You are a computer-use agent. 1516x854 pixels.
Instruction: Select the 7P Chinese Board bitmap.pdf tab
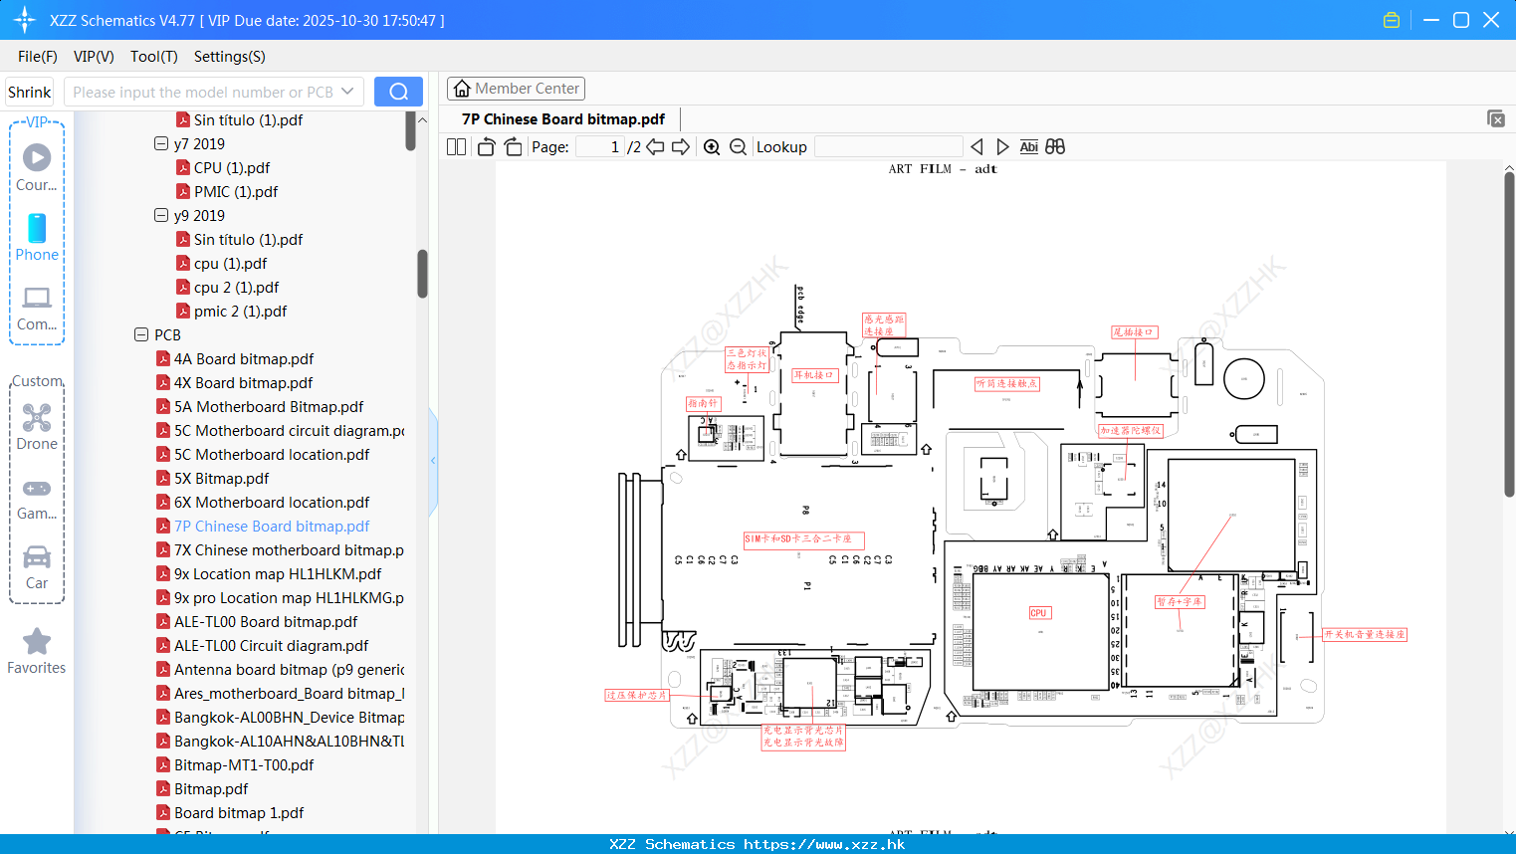coord(563,119)
